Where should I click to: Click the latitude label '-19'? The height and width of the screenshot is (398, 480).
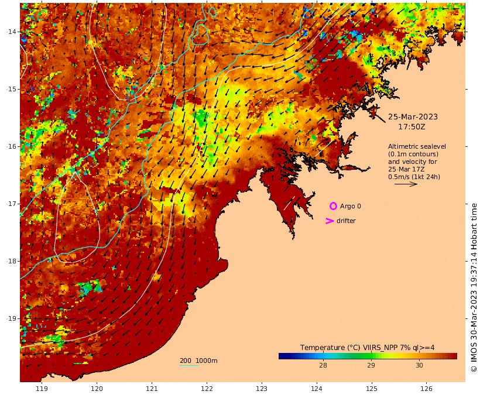[x=12, y=318]
